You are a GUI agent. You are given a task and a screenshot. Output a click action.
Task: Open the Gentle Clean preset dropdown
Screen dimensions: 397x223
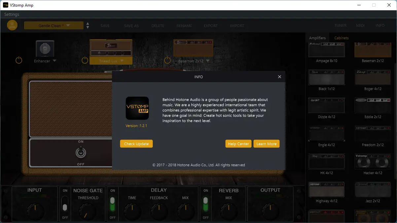tap(54, 25)
